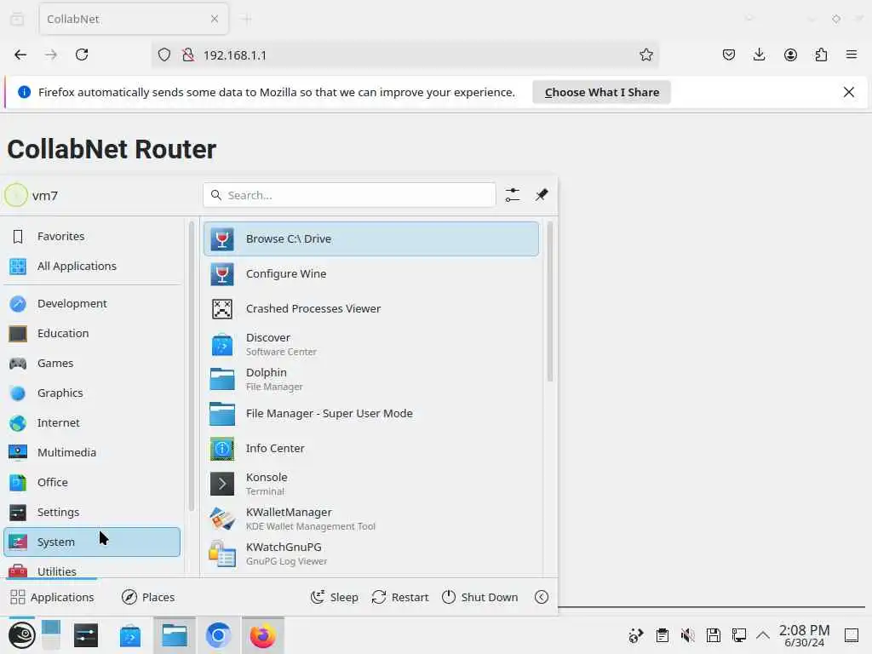The height and width of the screenshot is (654, 872).
Task: Open KWalletManager
Action: [x=371, y=519]
